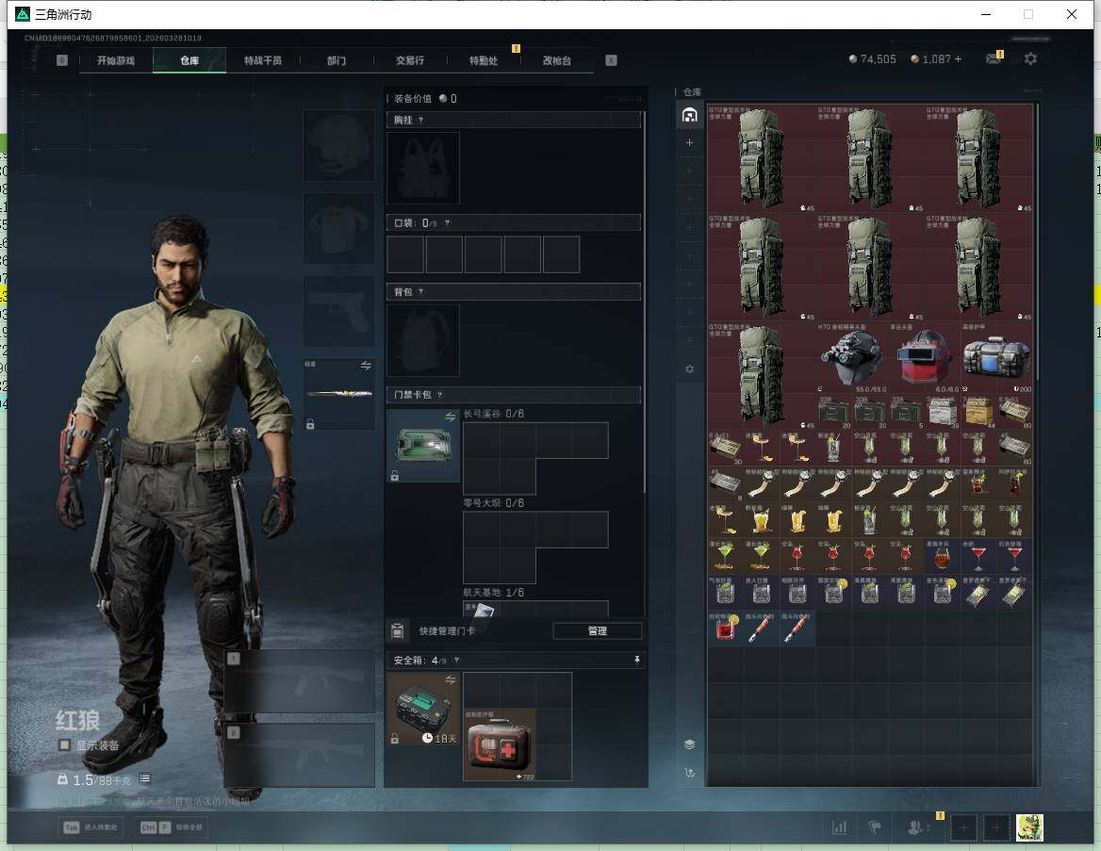Click the first-aid medical kit in safe box
The height and width of the screenshot is (851, 1101).
(500, 745)
